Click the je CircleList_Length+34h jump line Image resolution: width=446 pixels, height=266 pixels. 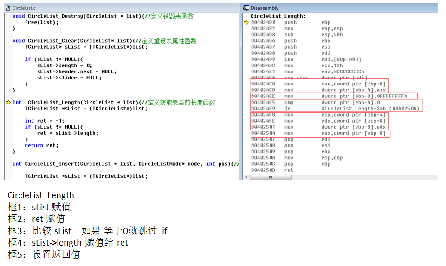335,108
